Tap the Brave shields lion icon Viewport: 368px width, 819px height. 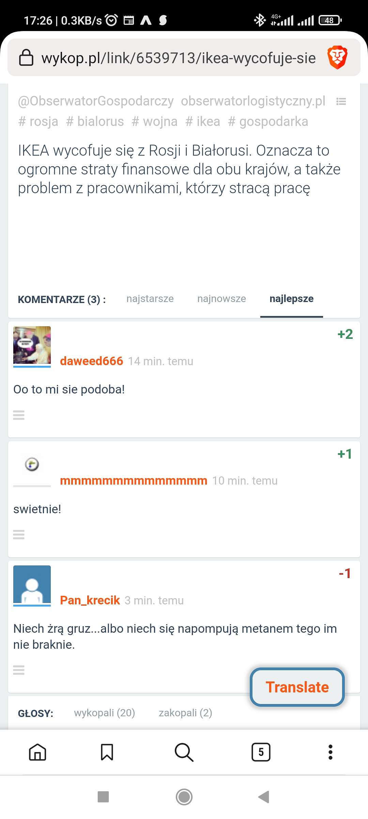point(337,57)
